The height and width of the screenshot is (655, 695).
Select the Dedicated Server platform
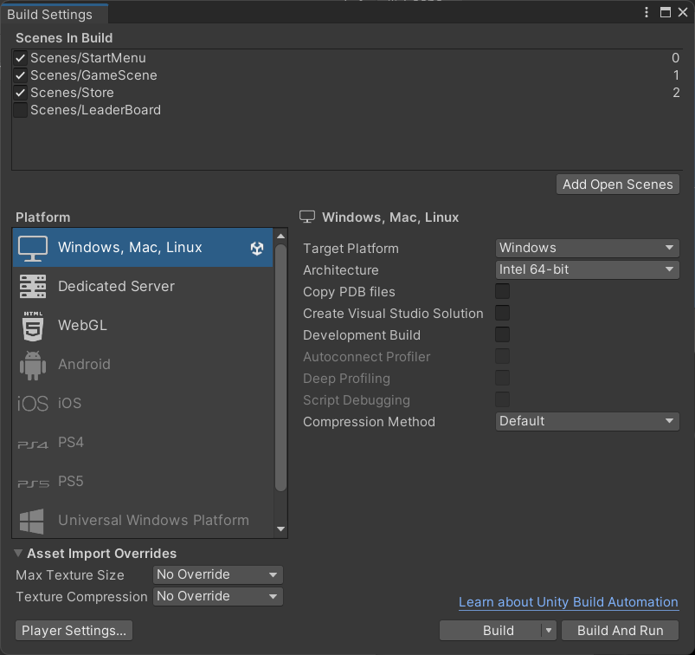[x=143, y=286]
